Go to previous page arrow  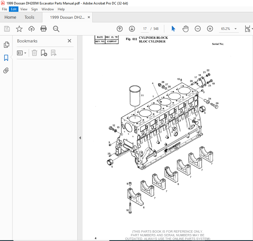pyautogui.click(x=120, y=29)
